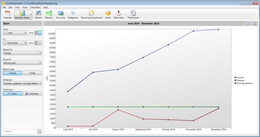Open the Reports view
260x137 pixels.
click(x=49, y=14)
